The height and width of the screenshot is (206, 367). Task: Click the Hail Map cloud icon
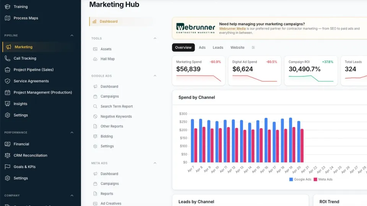click(95, 59)
